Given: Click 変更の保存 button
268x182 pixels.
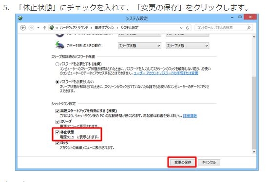Looking at the screenshot, I should 182,162.
